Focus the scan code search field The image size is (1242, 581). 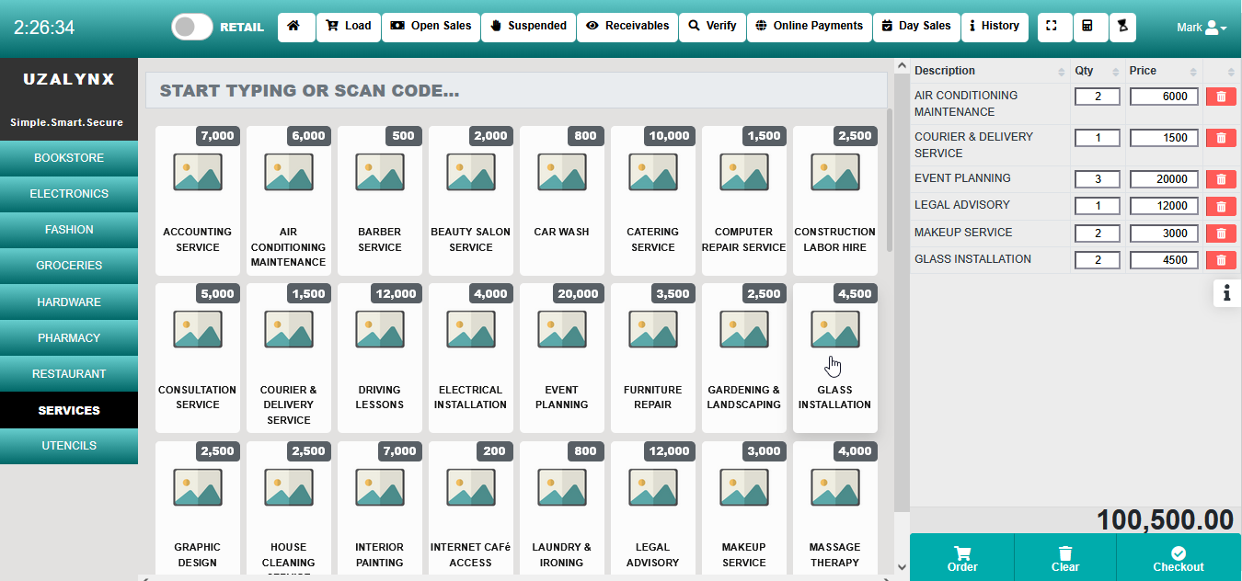(515, 91)
